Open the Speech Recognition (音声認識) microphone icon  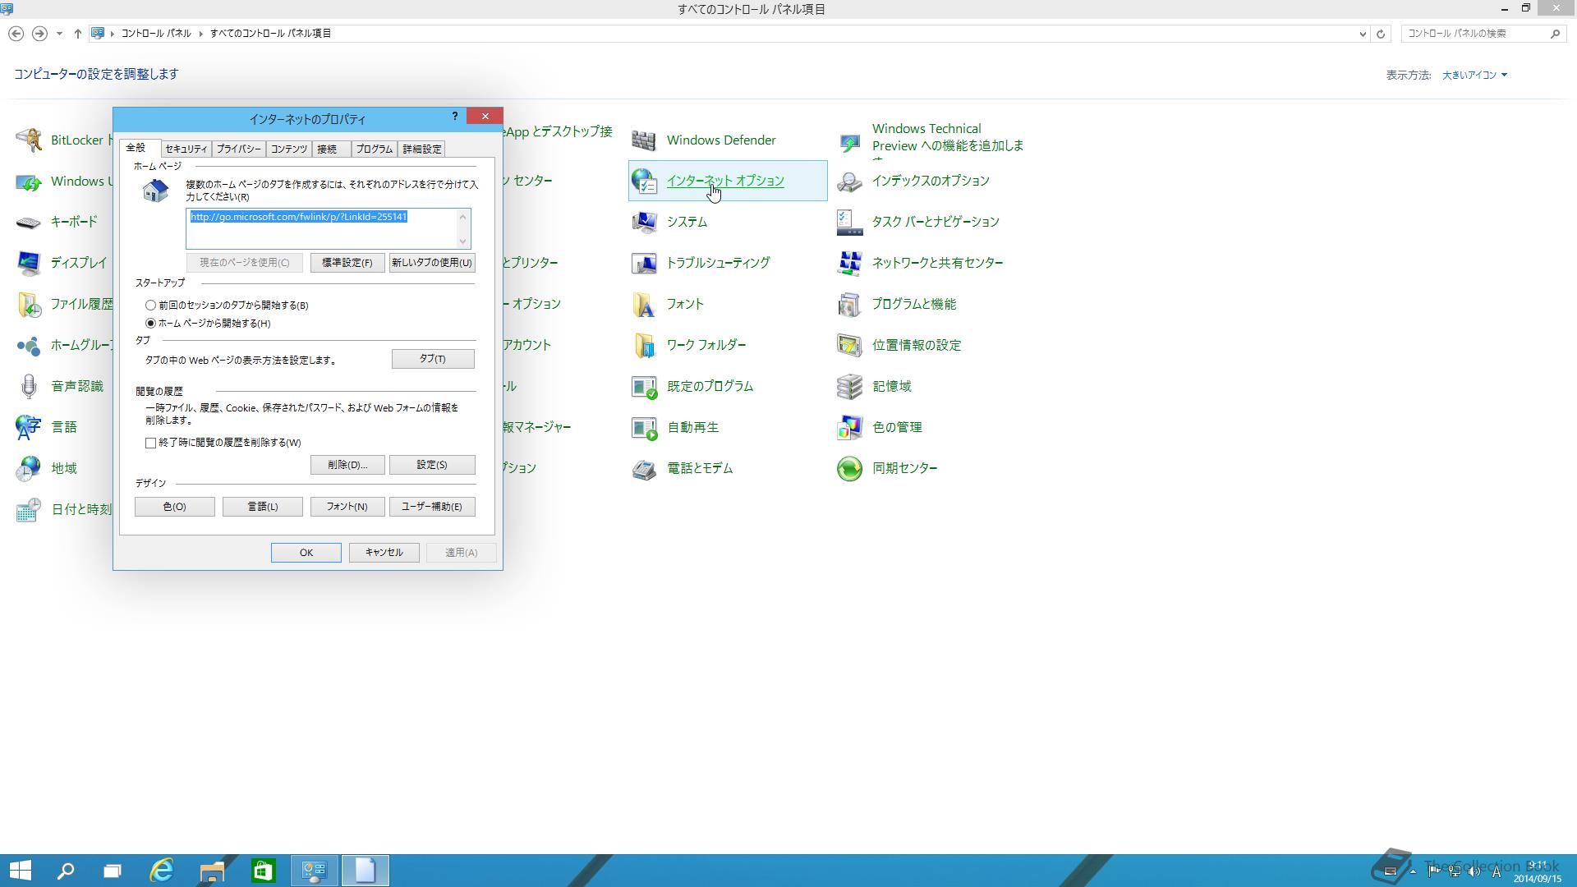coord(29,386)
